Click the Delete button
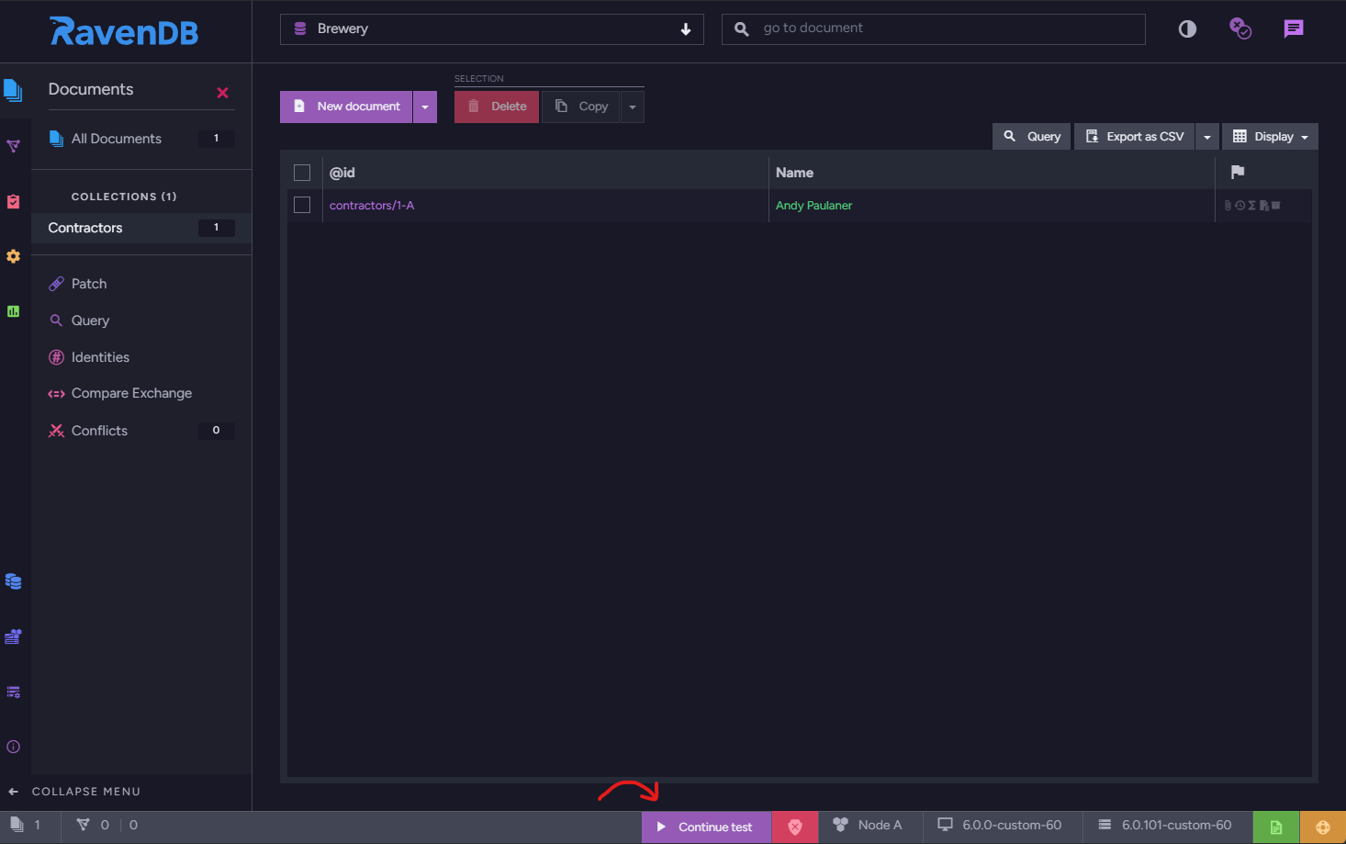 pyautogui.click(x=497, y=107)
